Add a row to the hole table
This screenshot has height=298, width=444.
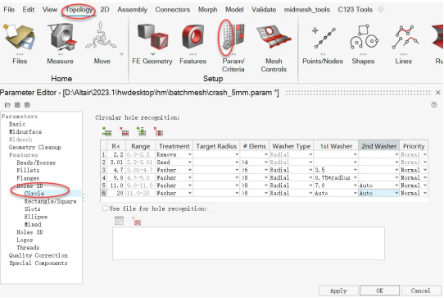(106, 131)
